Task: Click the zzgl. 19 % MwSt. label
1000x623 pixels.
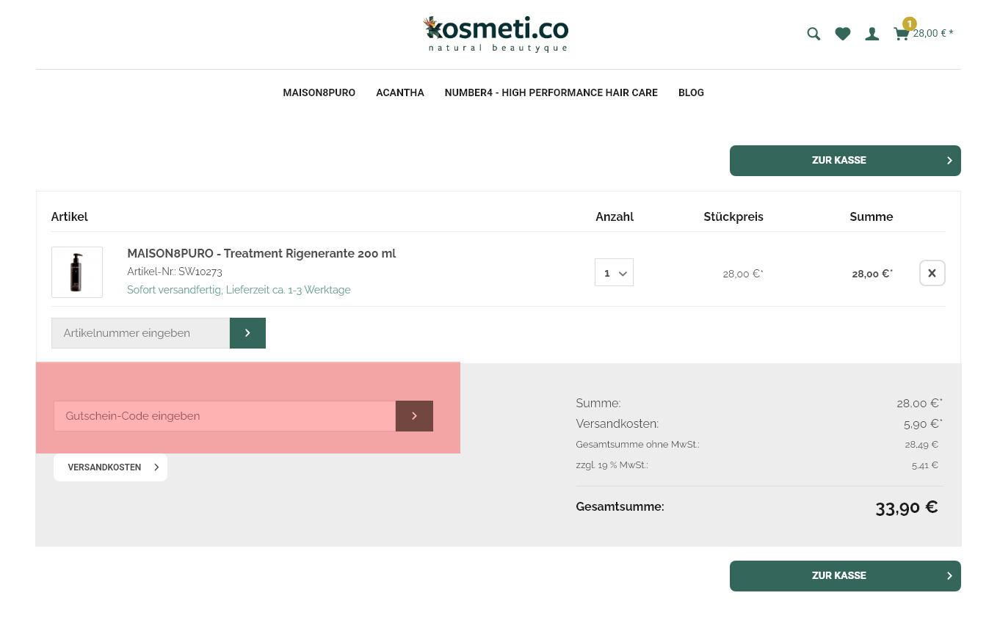Action: (612, 465)
